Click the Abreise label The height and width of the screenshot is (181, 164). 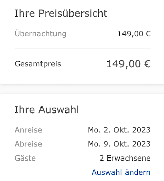click(x=28, y=144)
